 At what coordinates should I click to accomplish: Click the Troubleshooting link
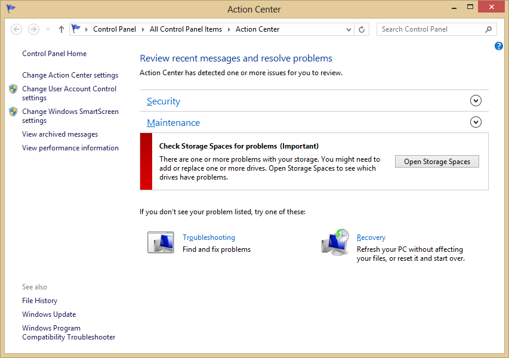pos(209,237)
